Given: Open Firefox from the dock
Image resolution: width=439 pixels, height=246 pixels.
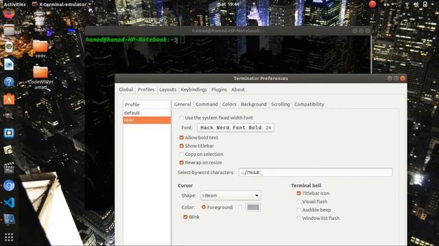Looking at the screenshot, I should (x=9, y=14).
